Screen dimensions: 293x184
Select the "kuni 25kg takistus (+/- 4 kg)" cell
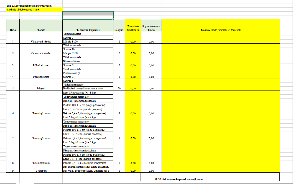pyautogui.click(x=88, y=118)
